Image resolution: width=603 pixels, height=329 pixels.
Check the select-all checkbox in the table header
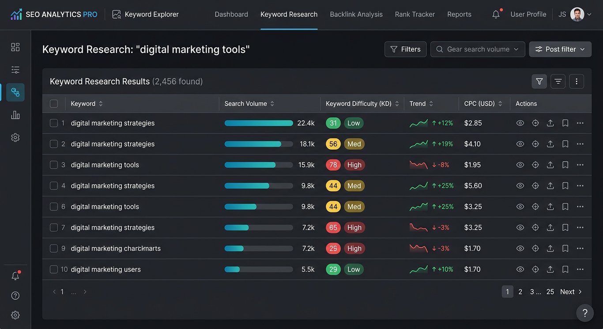pos(54,103)
